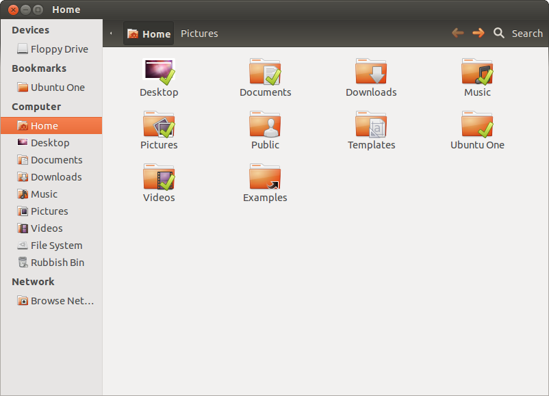This screenshot has width=549, height=396.
Task: Click the Devices heading in sidebar
Action: coord(30,30)
